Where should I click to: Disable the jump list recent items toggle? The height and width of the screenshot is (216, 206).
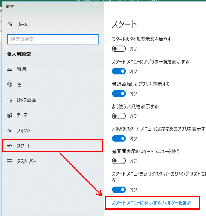pyautogui.click(x=119, y=190)
